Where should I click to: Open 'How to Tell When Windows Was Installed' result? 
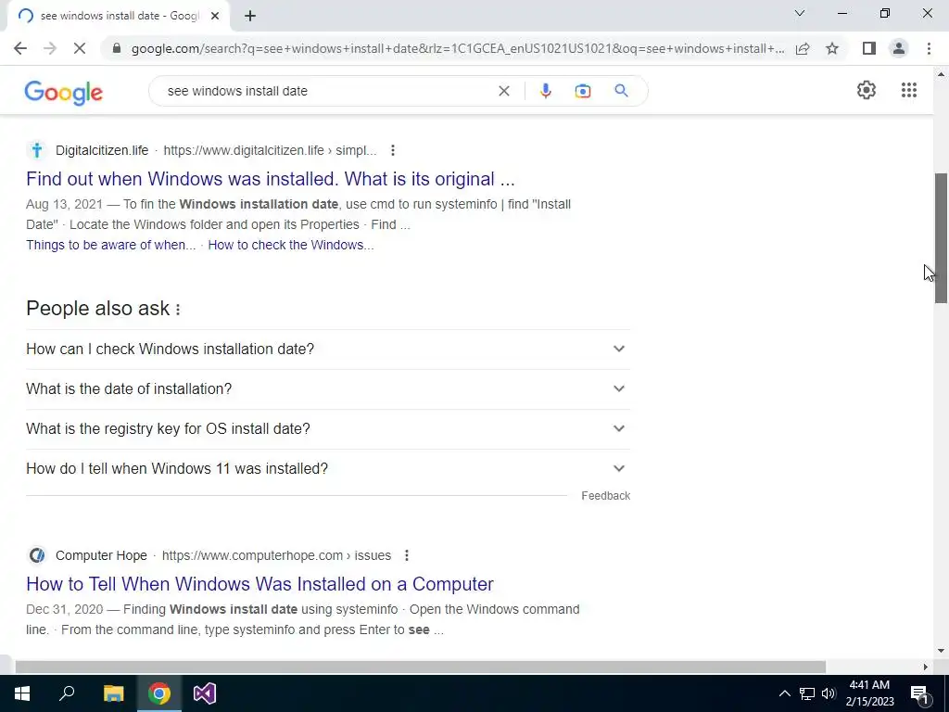tap(259, 584)
